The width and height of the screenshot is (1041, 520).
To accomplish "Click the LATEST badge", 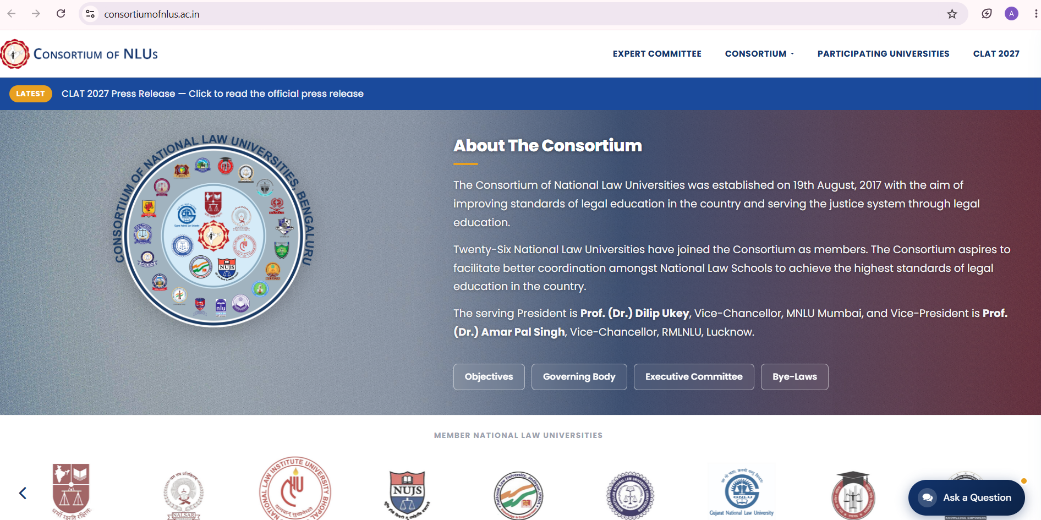I will (31, 94).
